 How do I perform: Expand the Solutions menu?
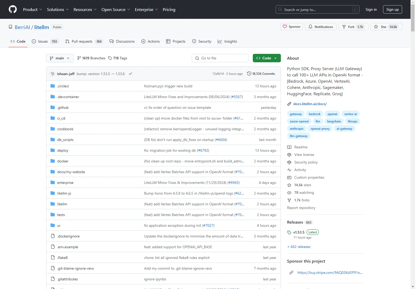click(x=58, y=9)
